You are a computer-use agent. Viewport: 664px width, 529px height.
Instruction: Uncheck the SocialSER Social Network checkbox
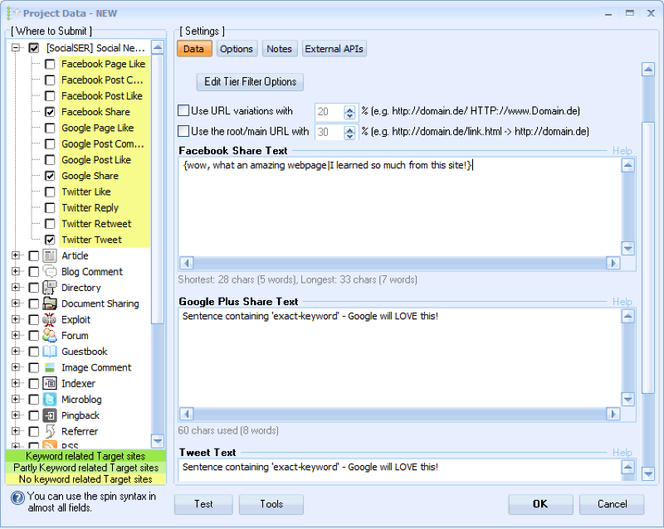34,48
